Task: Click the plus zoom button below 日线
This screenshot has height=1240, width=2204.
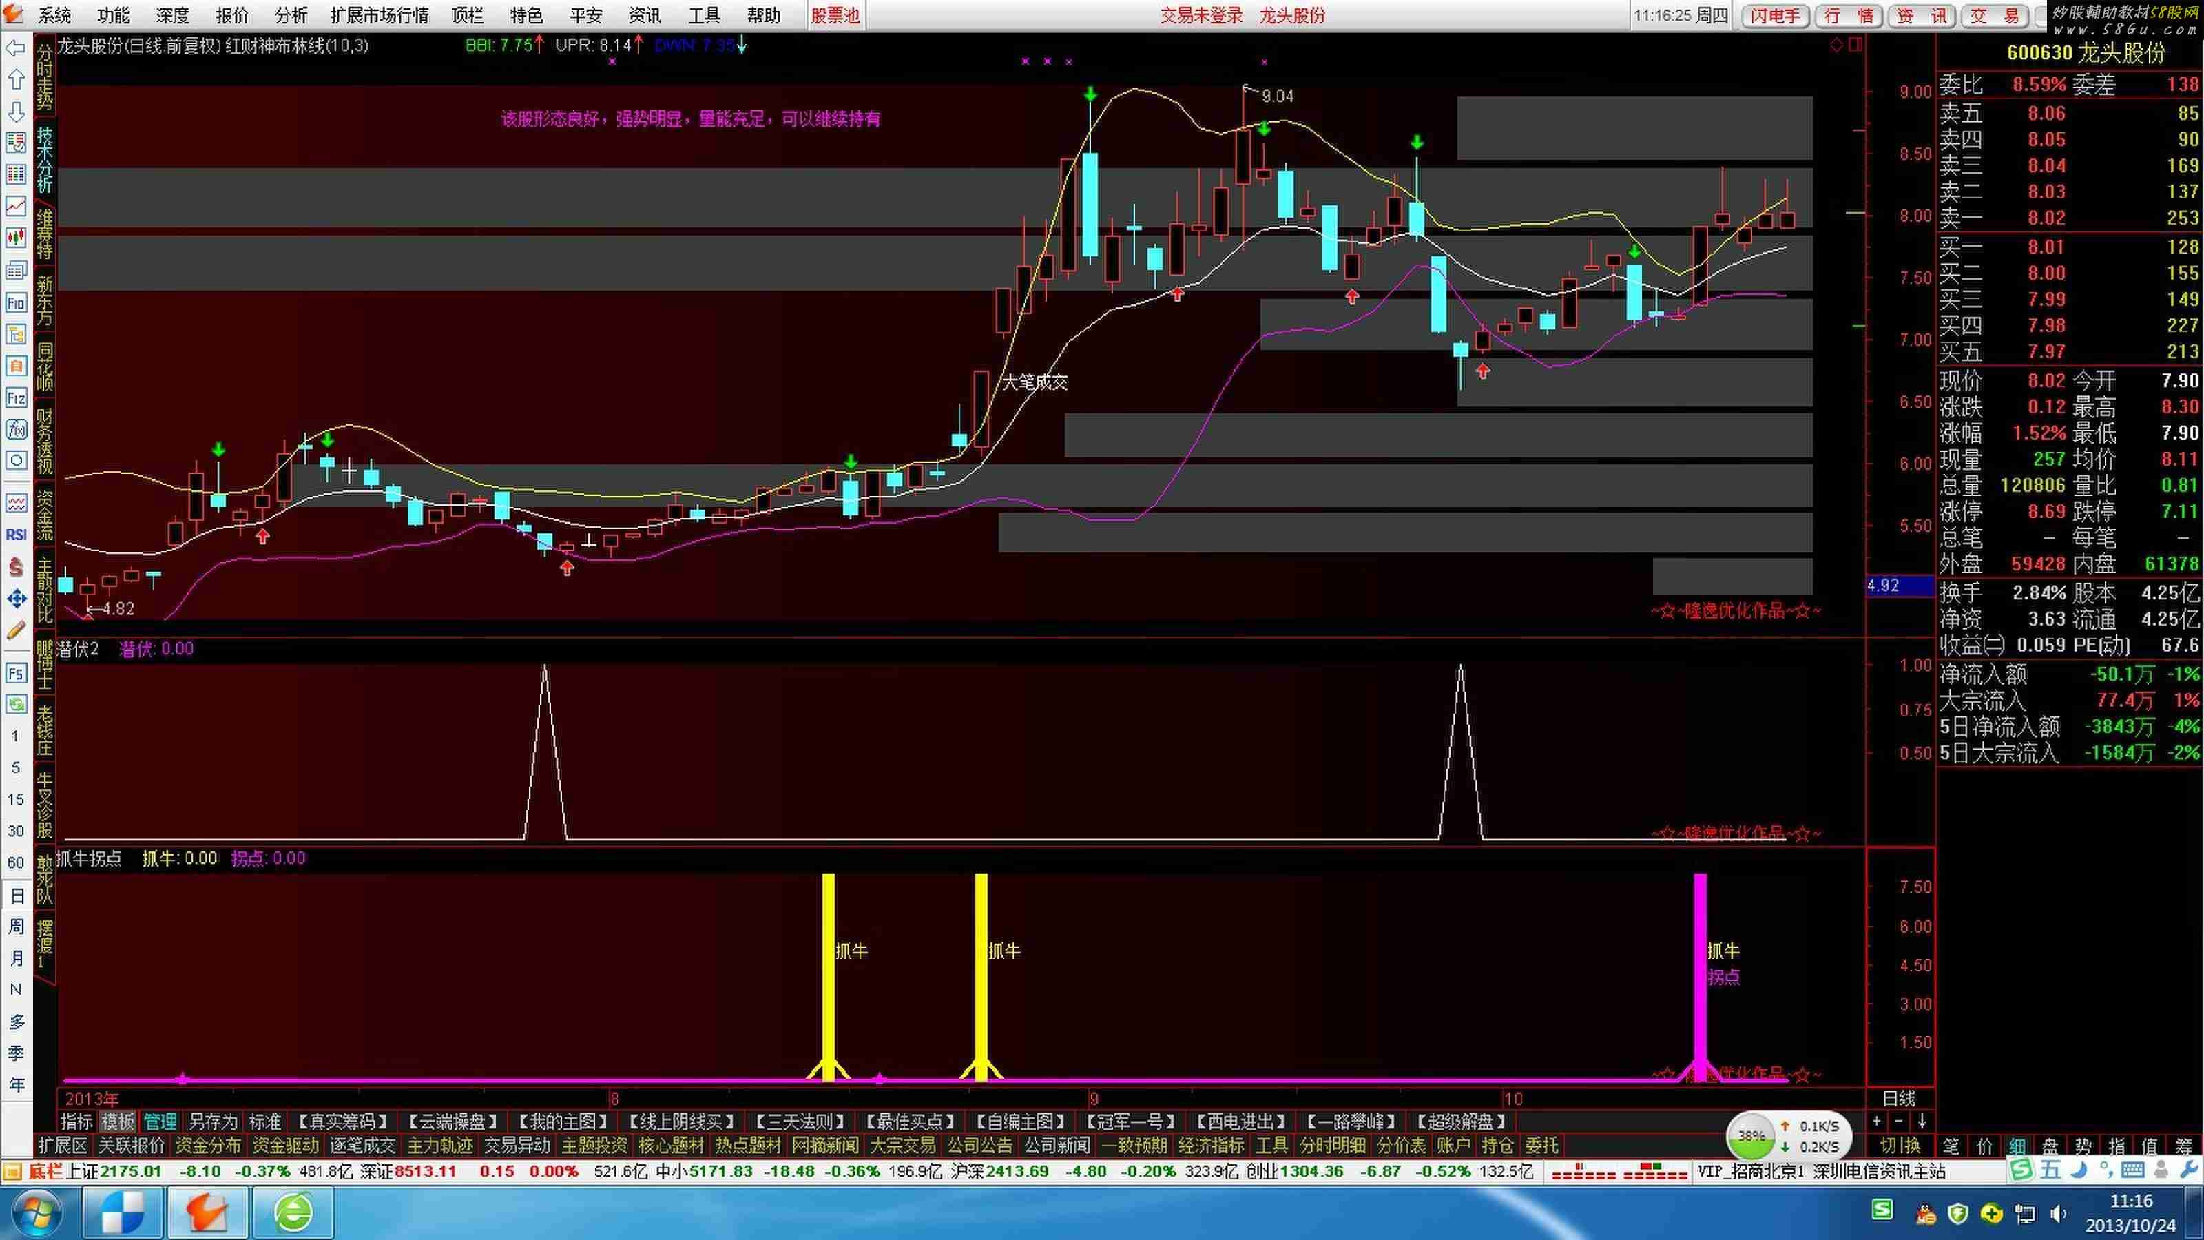Action: tap(1876, 1121)
